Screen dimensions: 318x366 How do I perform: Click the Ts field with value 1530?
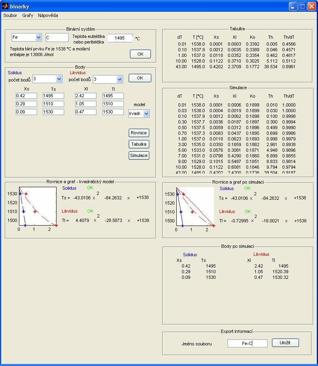coord(53,112)
